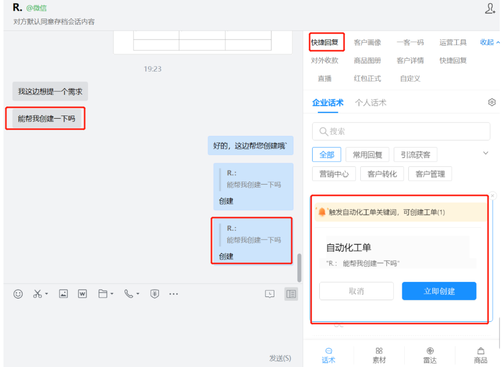Open second-row 快捷回复 tab
Screen dimensions: 502x367
453,60
